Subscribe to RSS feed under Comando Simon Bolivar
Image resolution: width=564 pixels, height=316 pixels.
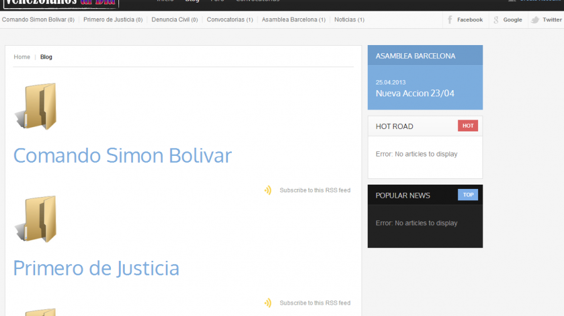click(315, 190)
